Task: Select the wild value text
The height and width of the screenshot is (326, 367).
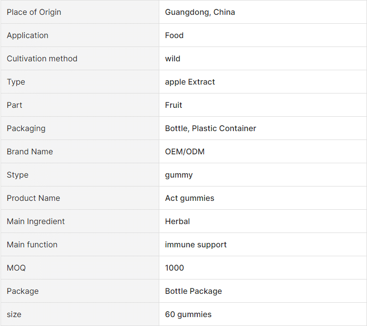Action: tap(173, 58)
